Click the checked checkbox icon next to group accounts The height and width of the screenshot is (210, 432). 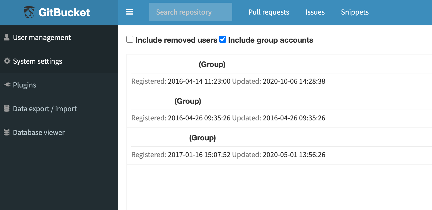pos(222,39)
